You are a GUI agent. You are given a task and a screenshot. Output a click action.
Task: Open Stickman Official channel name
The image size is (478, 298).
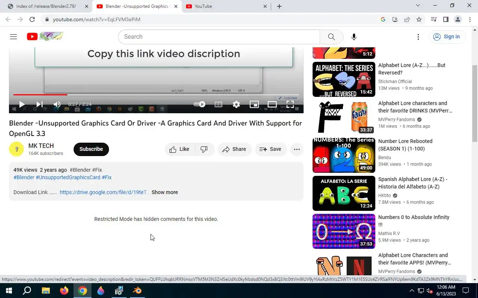coord(395,82)
